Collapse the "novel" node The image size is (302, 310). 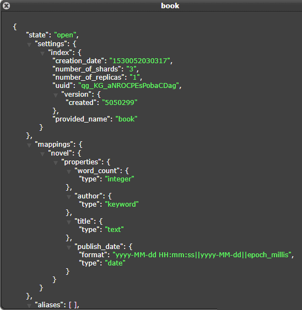click(x=42, y=154)
